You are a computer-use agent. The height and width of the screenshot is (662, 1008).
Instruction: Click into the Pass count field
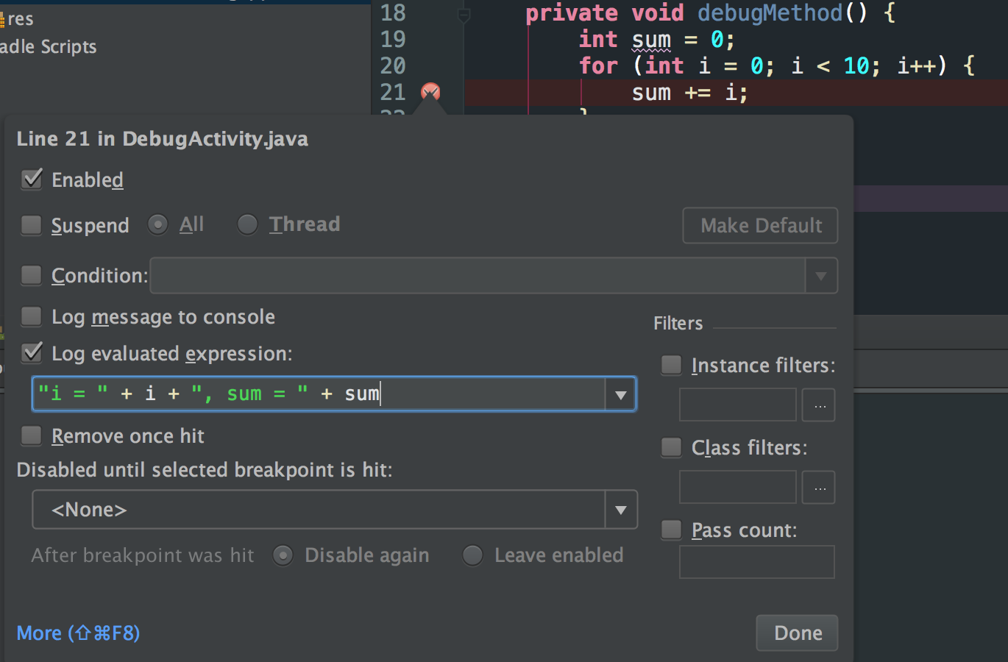coord(756,562)
